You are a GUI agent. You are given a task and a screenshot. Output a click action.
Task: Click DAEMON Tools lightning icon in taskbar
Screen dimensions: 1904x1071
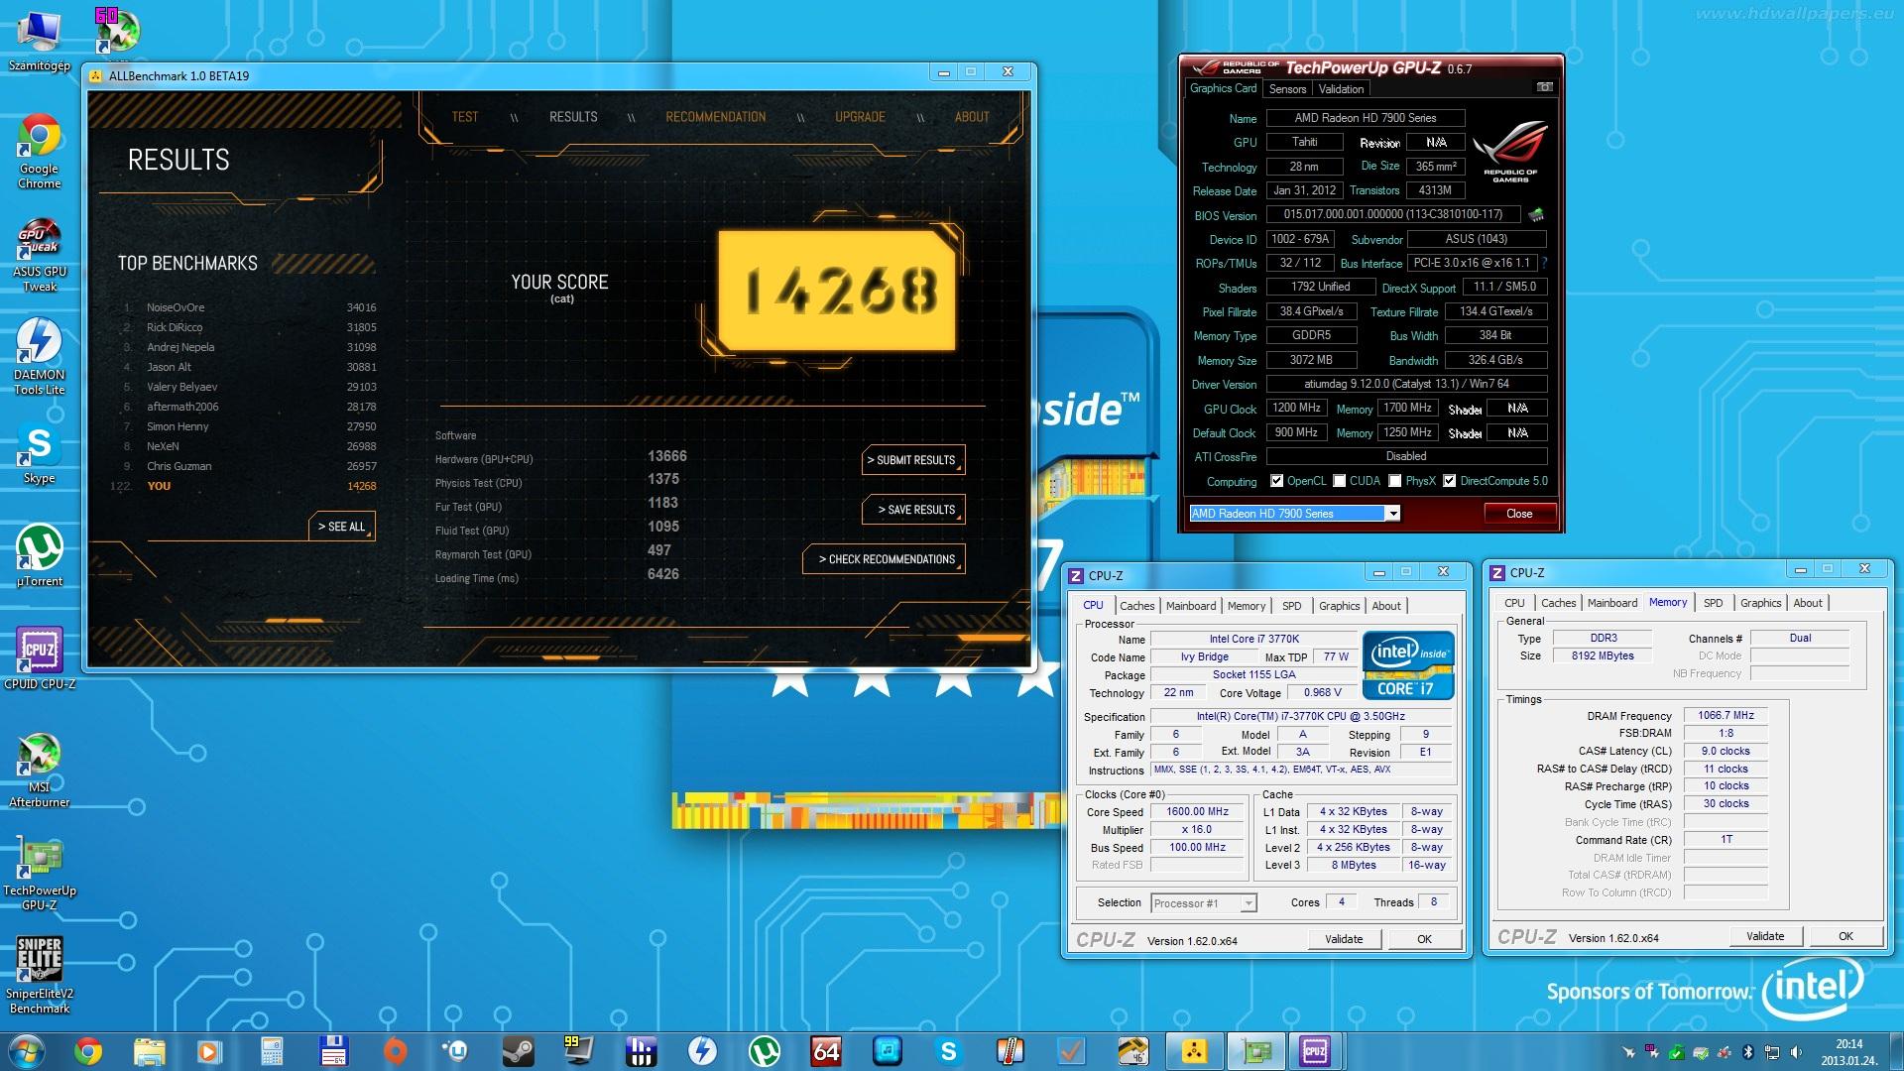click(x=702, y=1050)
